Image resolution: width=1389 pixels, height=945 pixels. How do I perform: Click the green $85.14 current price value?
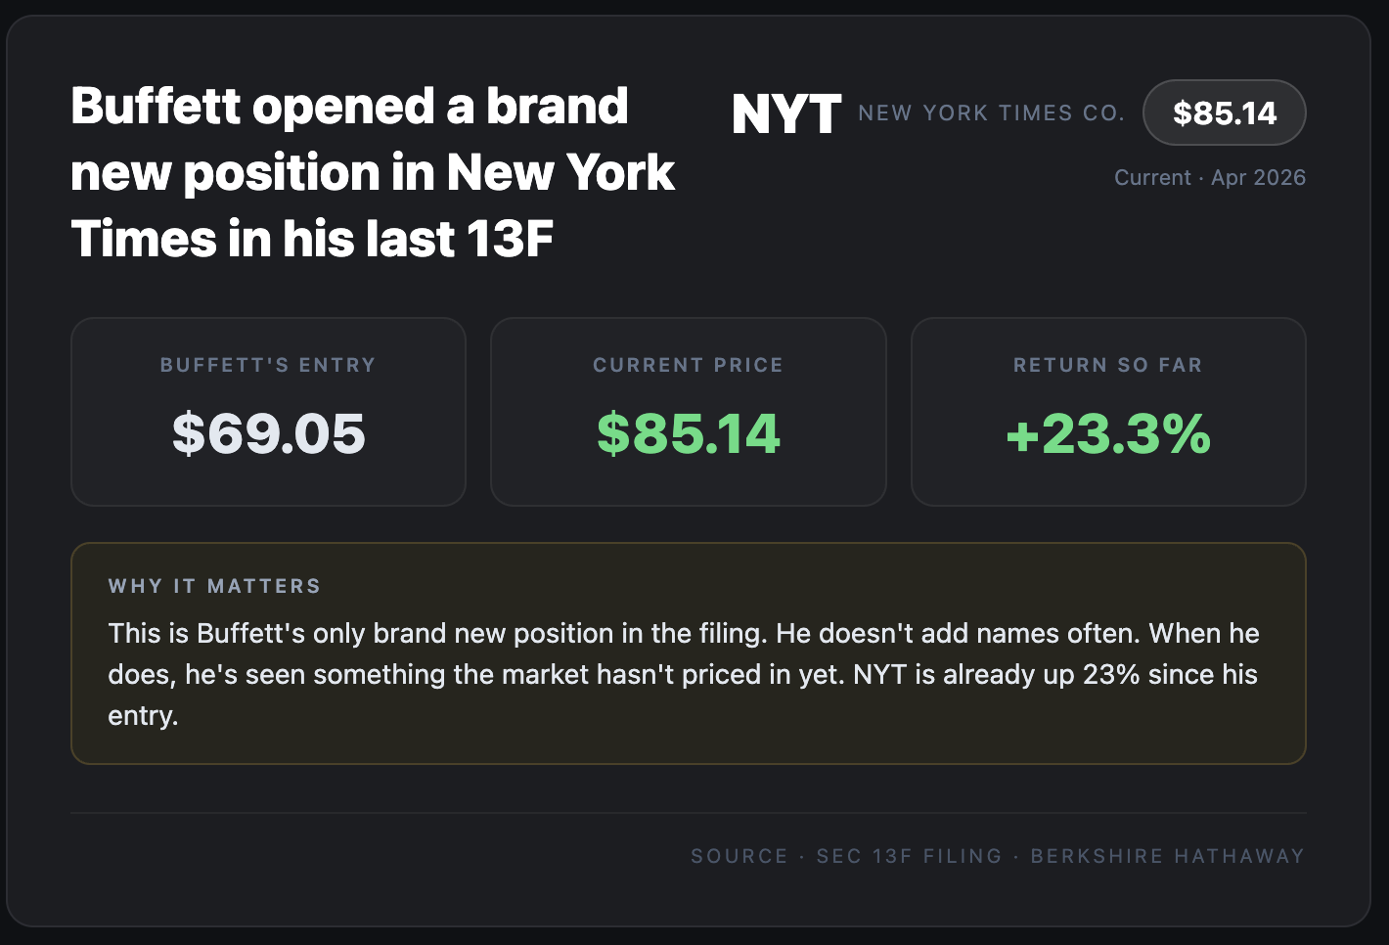[688, 433]
